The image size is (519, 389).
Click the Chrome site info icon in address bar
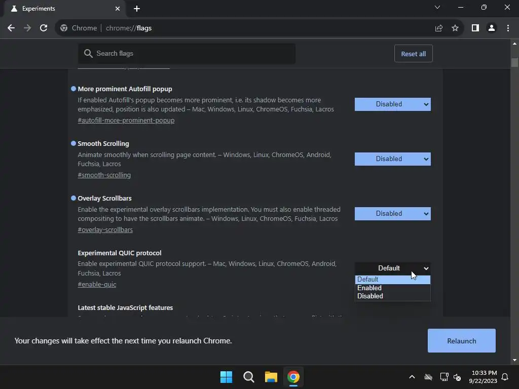pos(64,28)
